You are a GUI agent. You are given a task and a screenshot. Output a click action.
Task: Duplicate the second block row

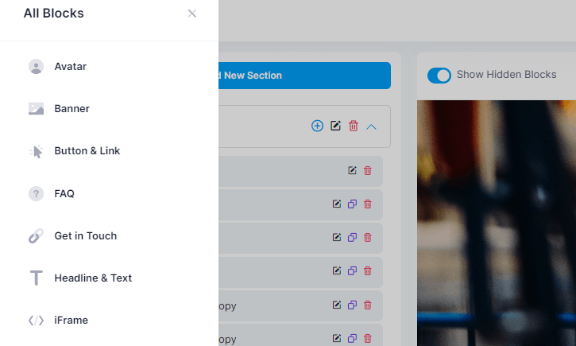[352, 204]
